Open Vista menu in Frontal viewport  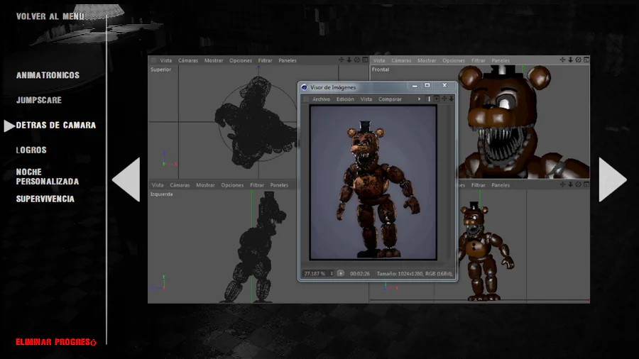(x=379, y=60)
